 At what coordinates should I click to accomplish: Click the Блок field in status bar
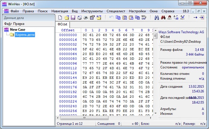pos(161,124)
